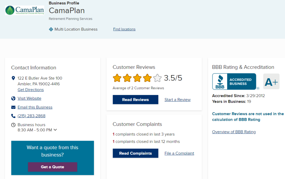Click the A+ rating badge
The image size is (285, 179).
(x=271, y=81)
